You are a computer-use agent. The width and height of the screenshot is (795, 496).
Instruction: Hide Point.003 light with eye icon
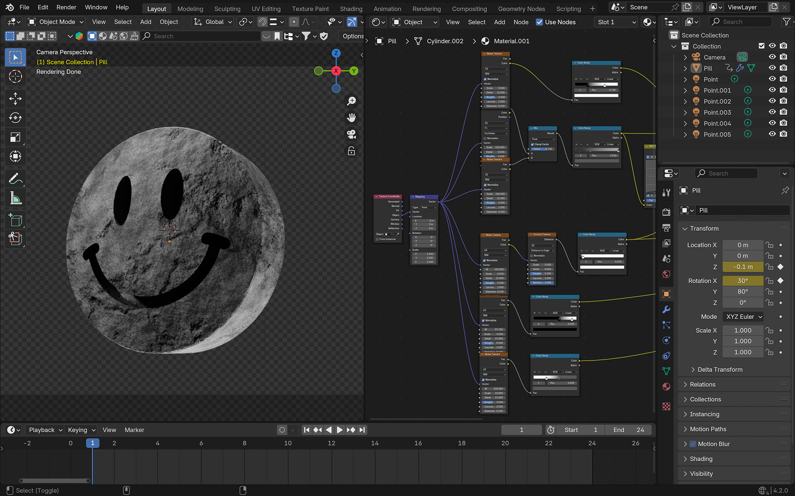[x=772, y=112]
